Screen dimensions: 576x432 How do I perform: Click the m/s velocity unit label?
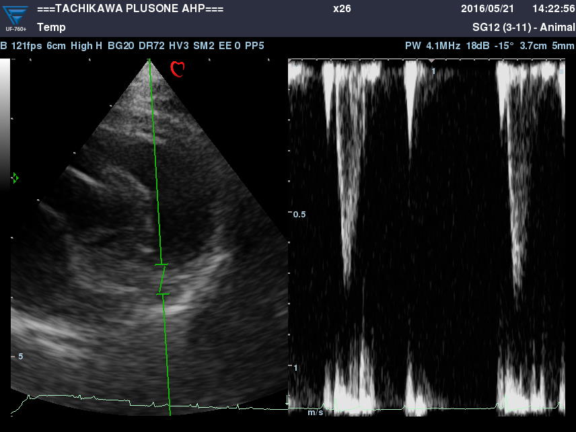[x=316, y=412]
